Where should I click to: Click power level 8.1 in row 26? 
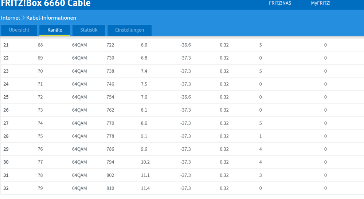[x=144, y=110]
